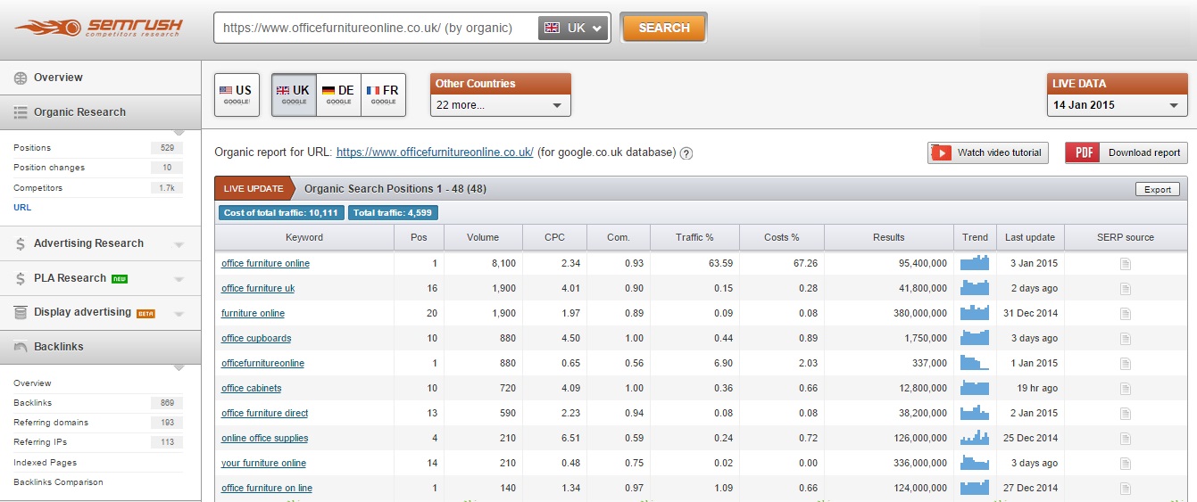Open the Live Data date dropdown
The width and height of the screenshot is (1197, 502).
click(1117, 105)
